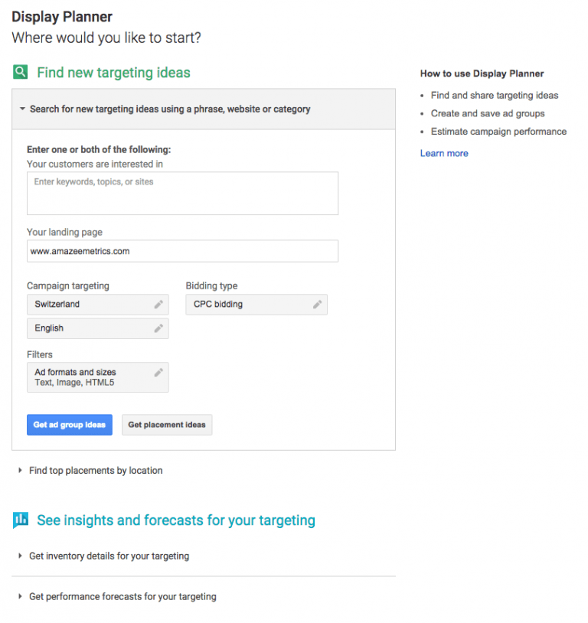Click the Get ad group ideas button
The height and width of the screenshot is (623, 588).
coord(69,424)
